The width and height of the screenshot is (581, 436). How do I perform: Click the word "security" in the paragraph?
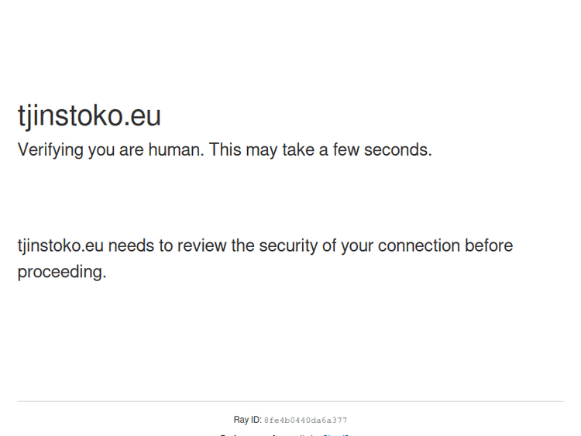click(287, 246)
